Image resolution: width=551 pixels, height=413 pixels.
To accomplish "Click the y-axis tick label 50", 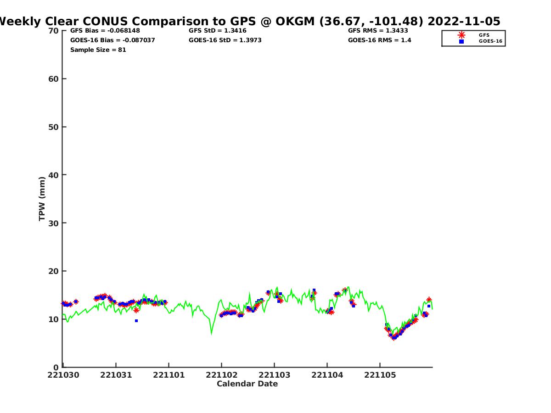I will [53, 127].
